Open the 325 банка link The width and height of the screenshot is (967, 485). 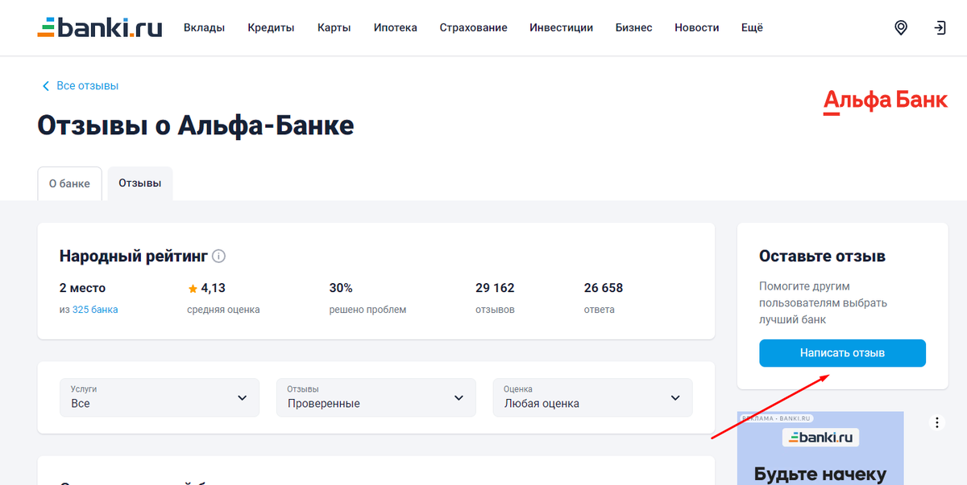point(96,309)
